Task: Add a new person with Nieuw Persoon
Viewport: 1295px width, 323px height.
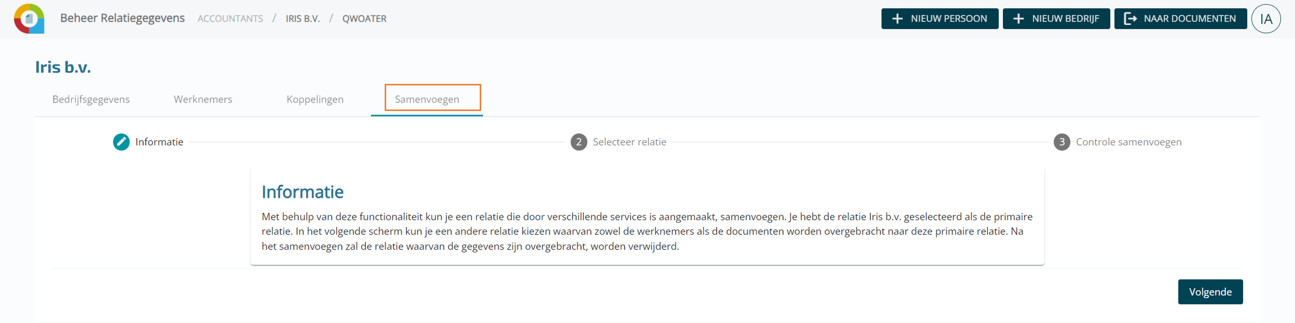Action: 939,19
